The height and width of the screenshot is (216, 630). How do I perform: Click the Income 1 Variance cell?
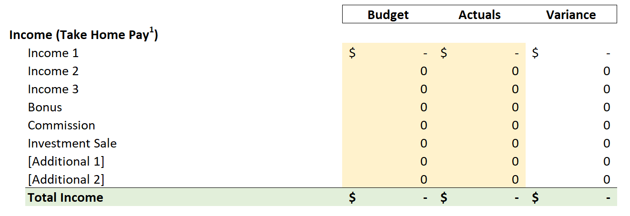pyautogui.click(x=571, y=53)
